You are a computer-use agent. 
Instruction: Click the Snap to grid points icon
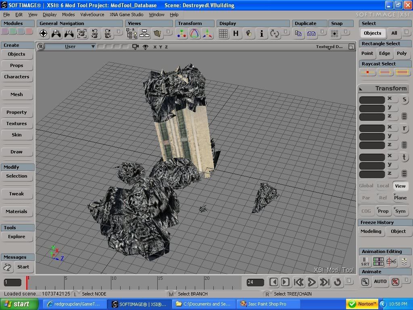[x=334, y=34]
